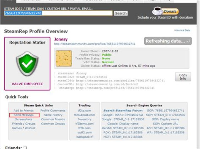
Task: Open Screenshots quick link
Action: pyautogui.click(x=24, y=119)
